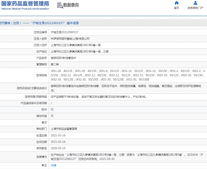
Task: Click 科罗诺司医疗器械(上海)有限公司 cell
Action: click(70, 39)
